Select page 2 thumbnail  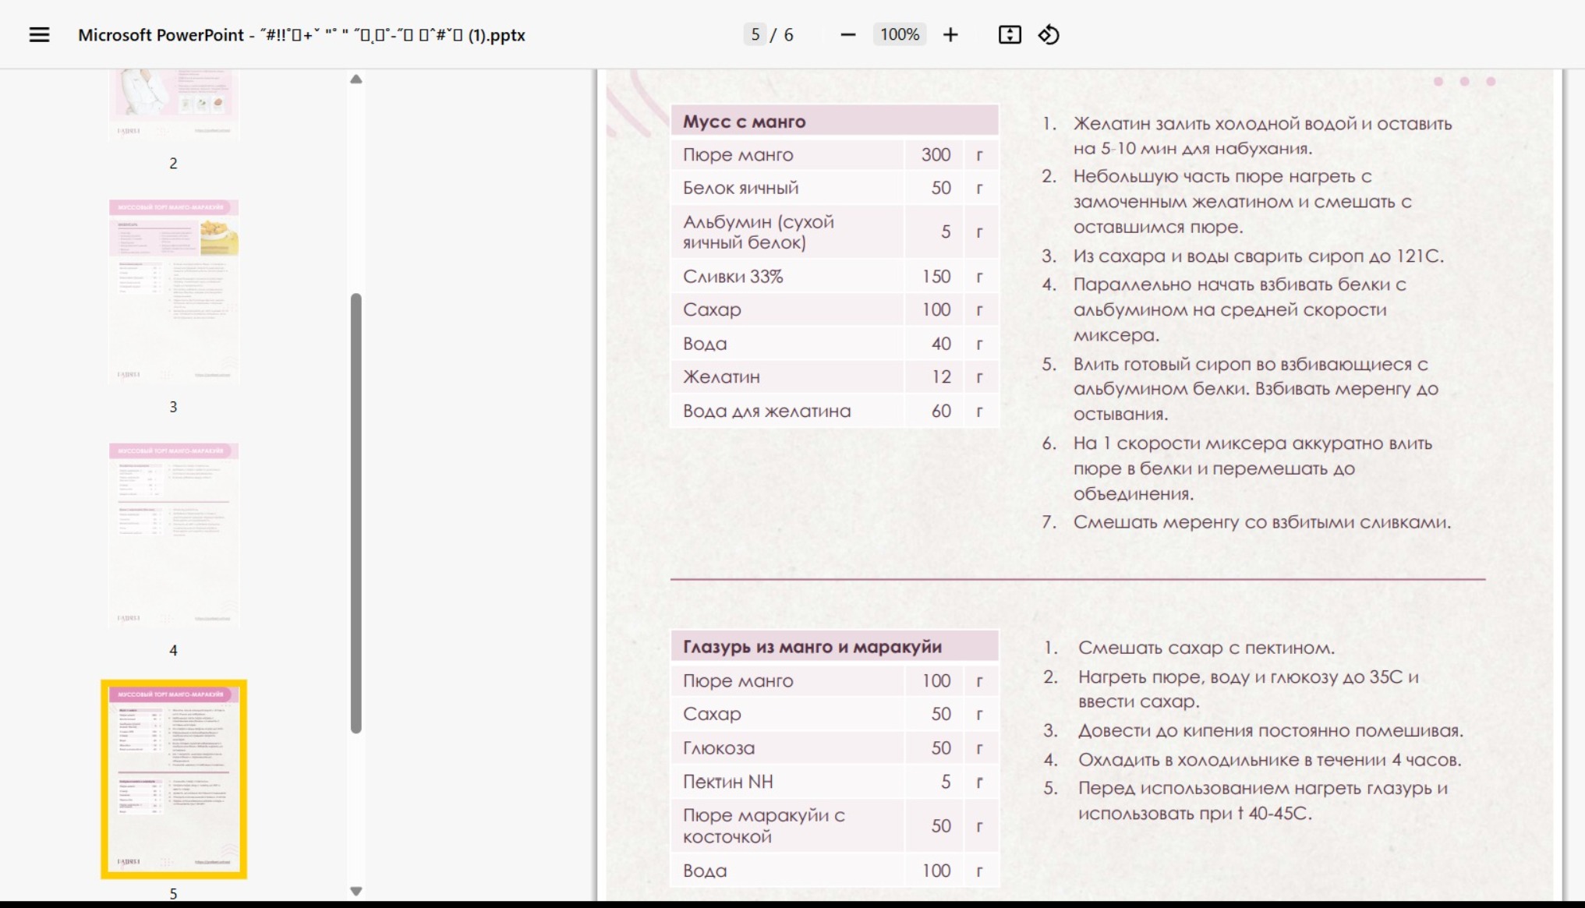click(x=173, y=105)
